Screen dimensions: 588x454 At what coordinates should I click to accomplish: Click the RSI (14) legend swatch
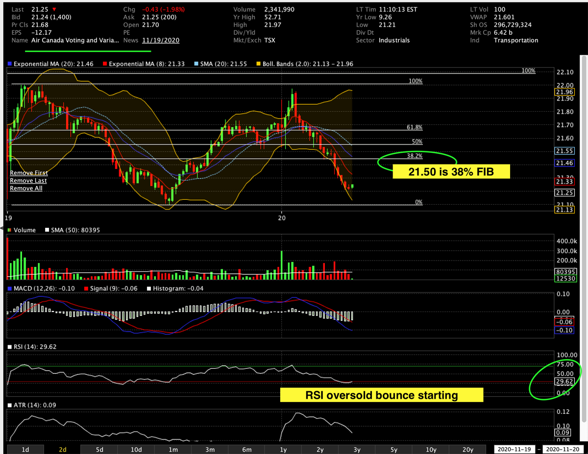click(x=9, y=347)
